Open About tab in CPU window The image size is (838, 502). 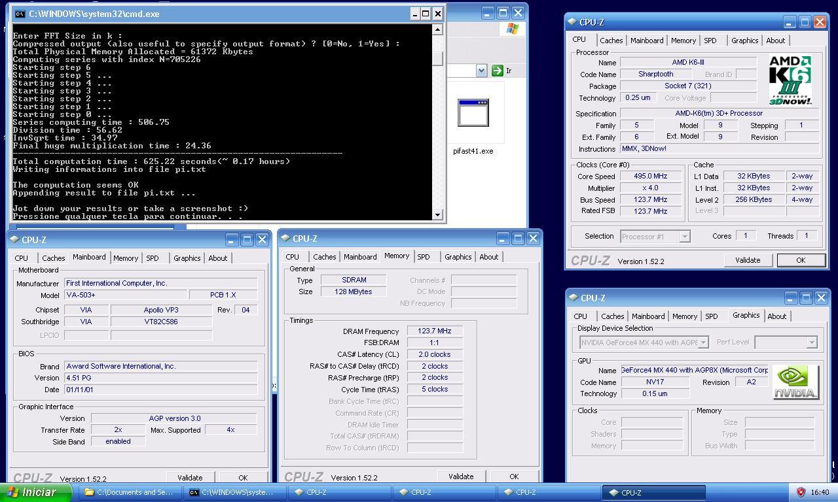(776, 41)
